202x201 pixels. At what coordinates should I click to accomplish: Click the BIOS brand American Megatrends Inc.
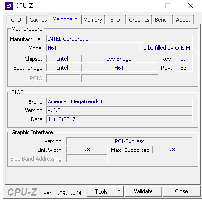point(119,101)
